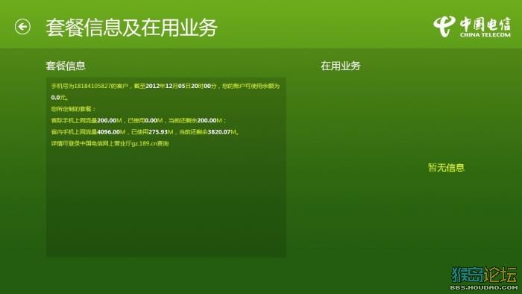Click the balance line showing 0.0元
Viewport: 522px width, 294px height.
60,98
